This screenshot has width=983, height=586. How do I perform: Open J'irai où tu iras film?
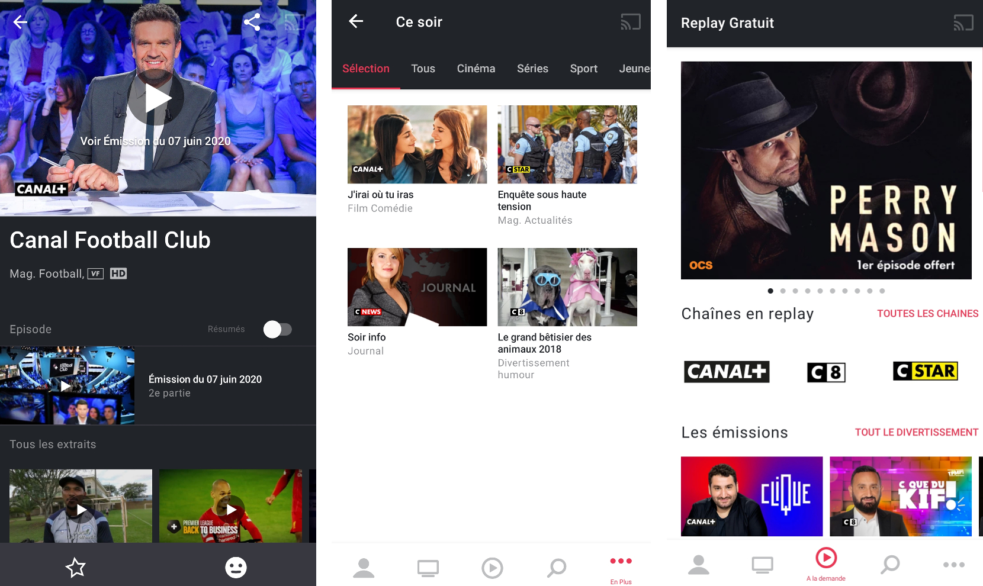[417, 144]
